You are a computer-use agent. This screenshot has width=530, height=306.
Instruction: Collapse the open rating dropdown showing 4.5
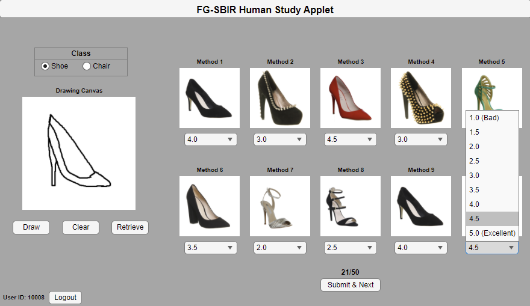(x=492, y=248)
